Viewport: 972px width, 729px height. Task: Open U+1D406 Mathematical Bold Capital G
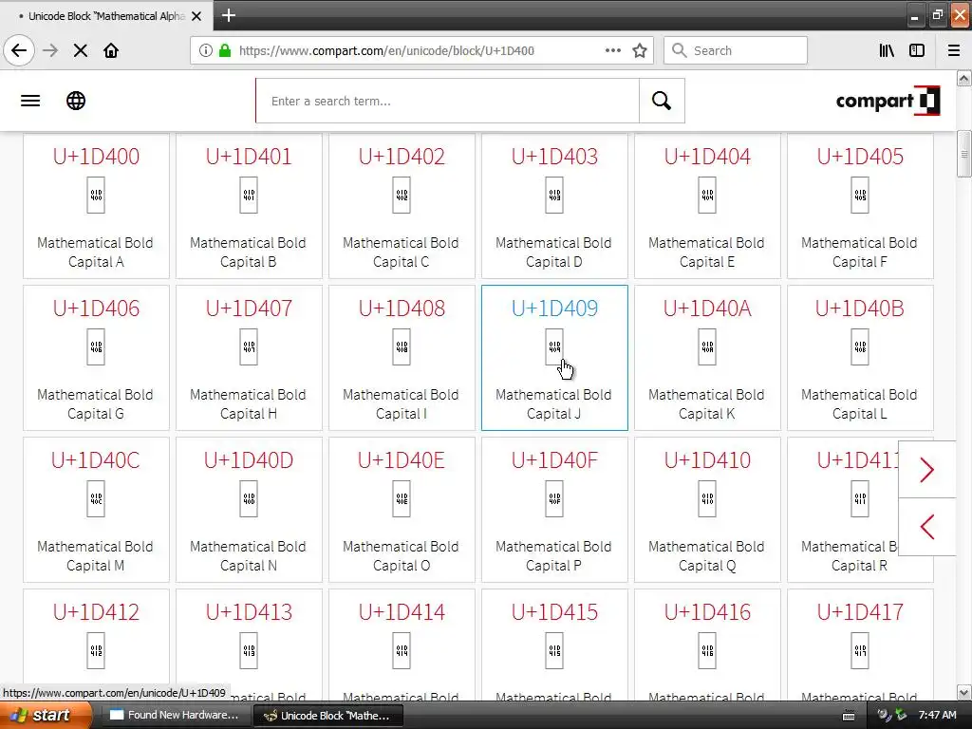click(x=96, y=358)
